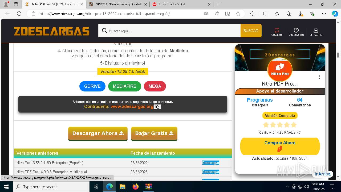Screen dimensions: 341x192
Task: View site information lock icon
Action: click(34, 14)
